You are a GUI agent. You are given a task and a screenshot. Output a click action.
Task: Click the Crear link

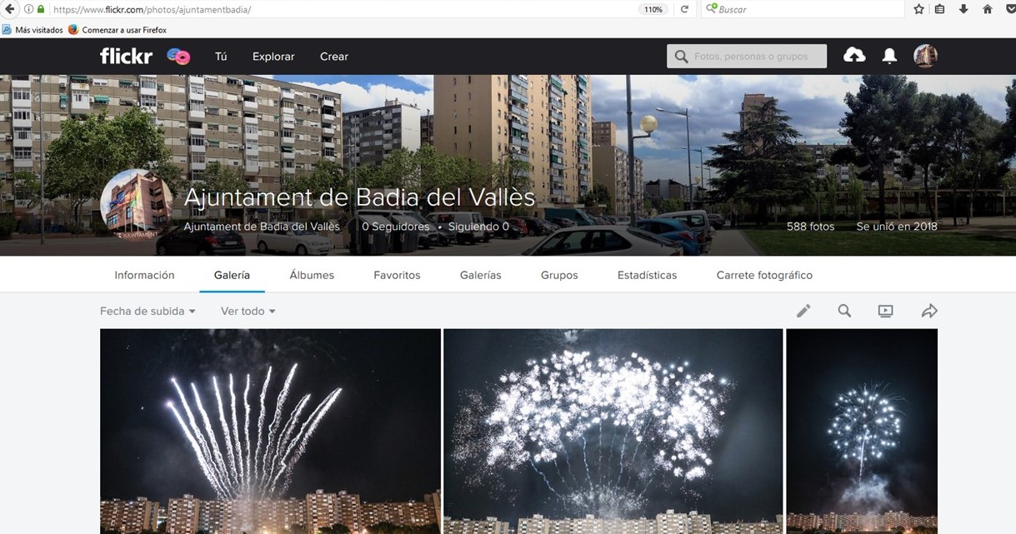[334, 57]
